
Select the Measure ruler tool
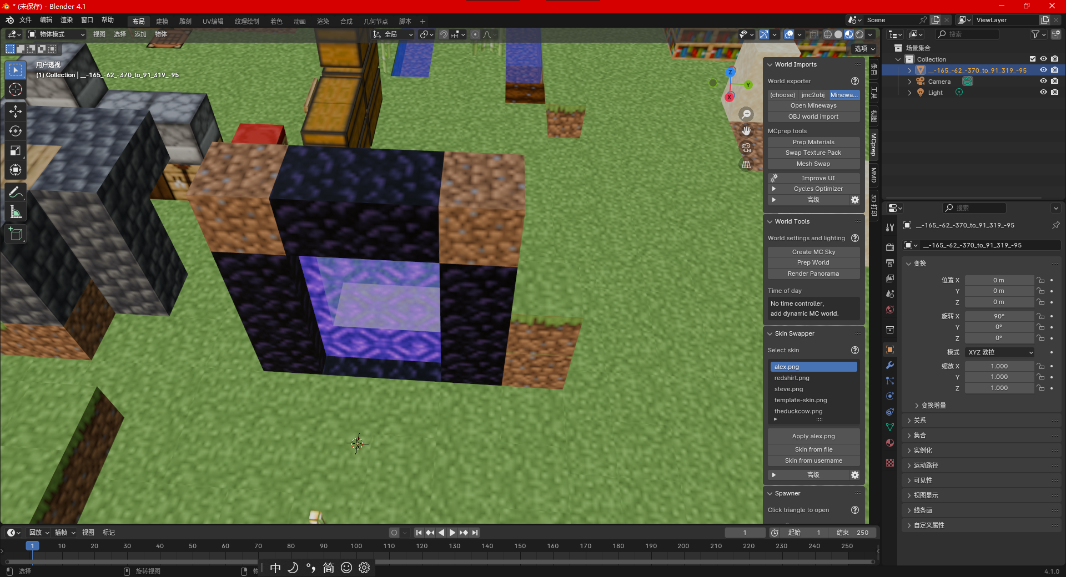(16, 212)
